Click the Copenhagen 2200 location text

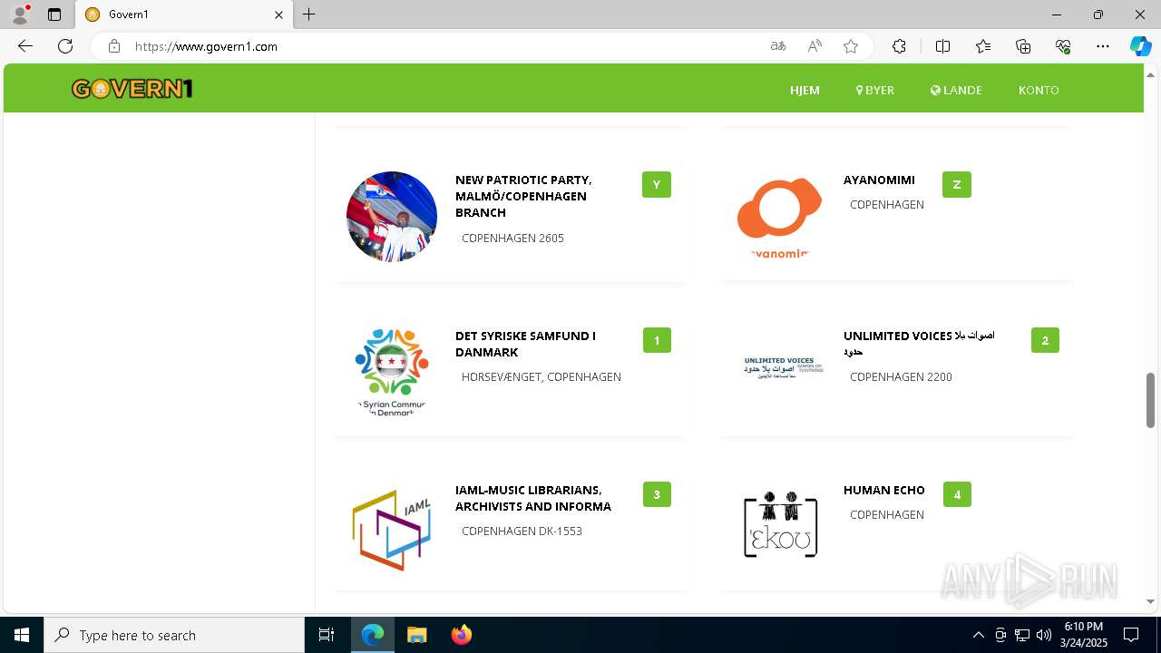click(x=901, y=376)
